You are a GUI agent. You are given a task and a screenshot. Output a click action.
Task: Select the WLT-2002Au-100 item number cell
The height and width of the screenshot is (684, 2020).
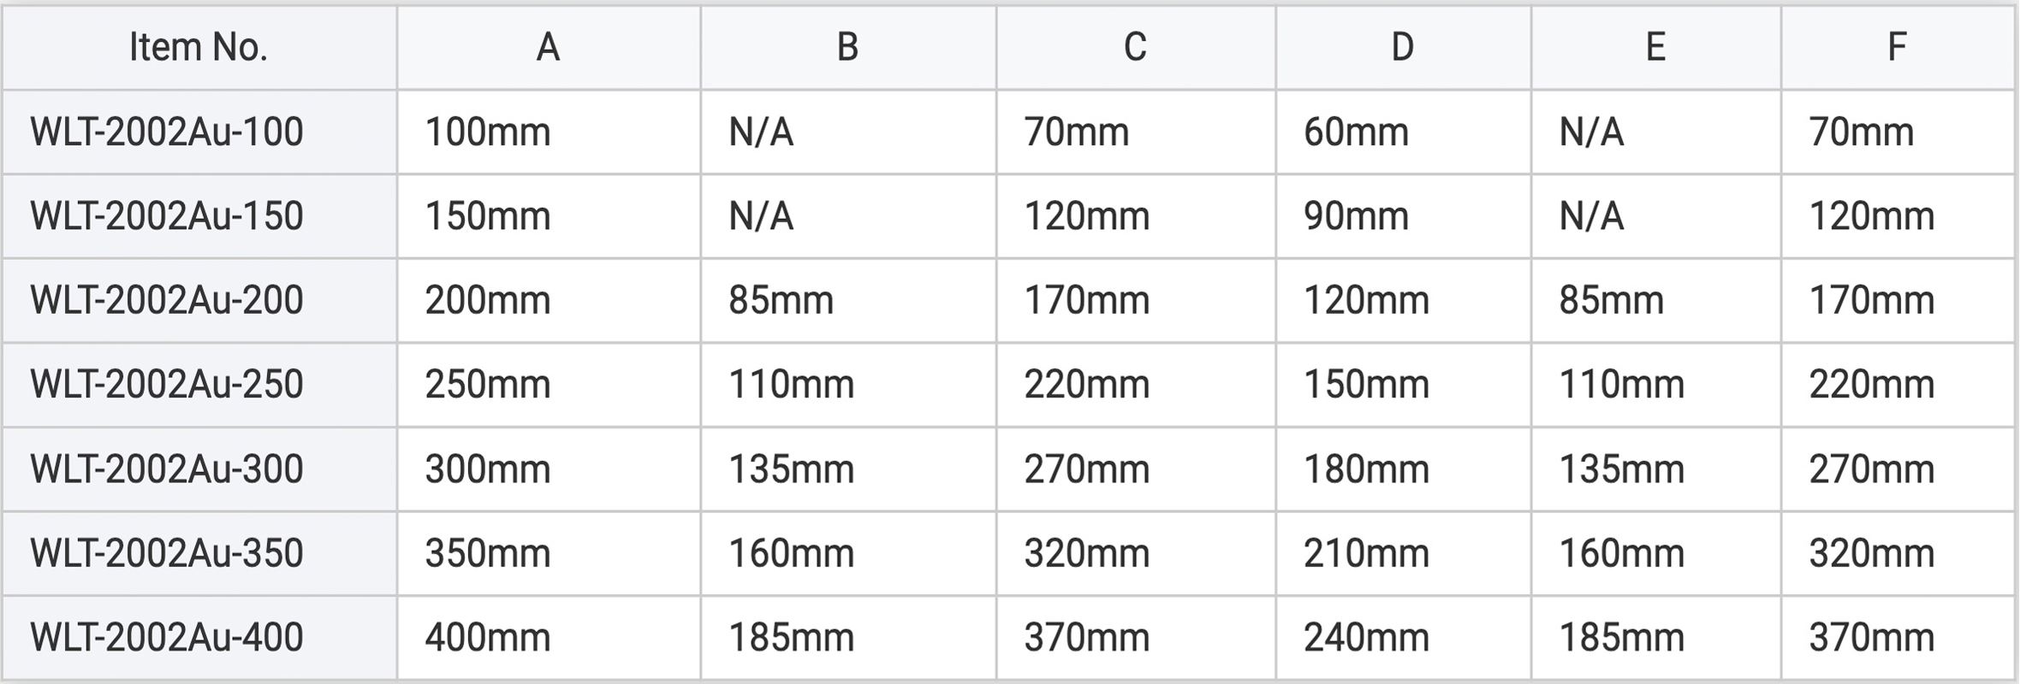point(167,133)
